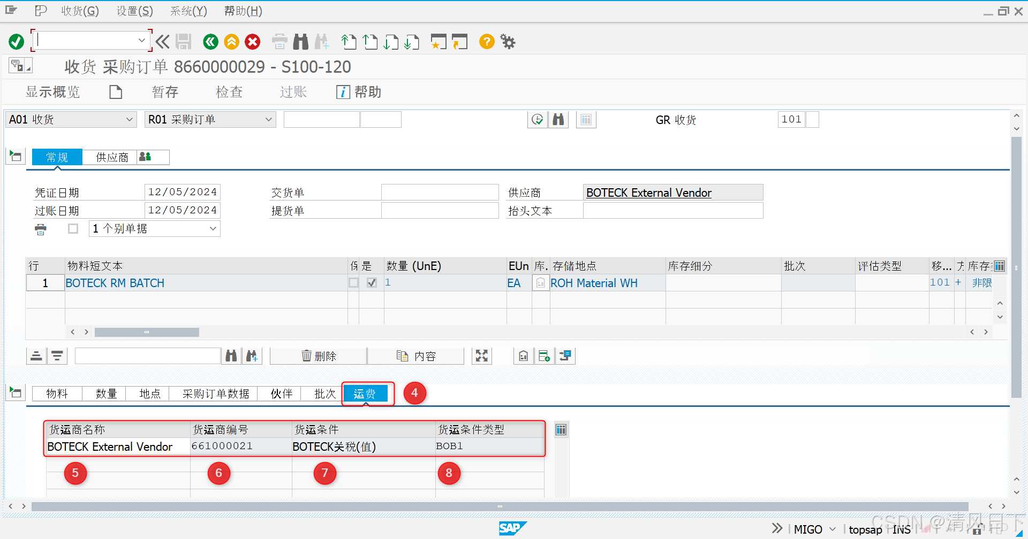Open the Customize Layout gear icon
Image resolution: width=1028 pixels, height=539 pixels.
[x=508, y=42]
